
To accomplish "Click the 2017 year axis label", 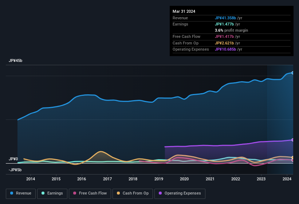I will pos(107,179).
